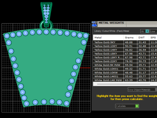157x118 pixels.
Task: Click the 48.88 grams cell
Action: [x=130, y=42]
